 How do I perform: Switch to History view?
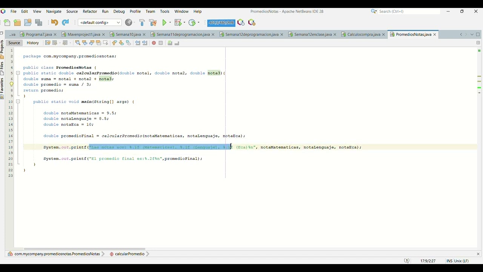click(x=32, y=43)
